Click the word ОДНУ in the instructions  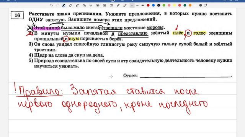click(36, 19)
